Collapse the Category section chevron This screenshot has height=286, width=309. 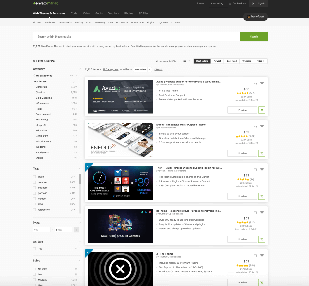(x=79, y=69)
